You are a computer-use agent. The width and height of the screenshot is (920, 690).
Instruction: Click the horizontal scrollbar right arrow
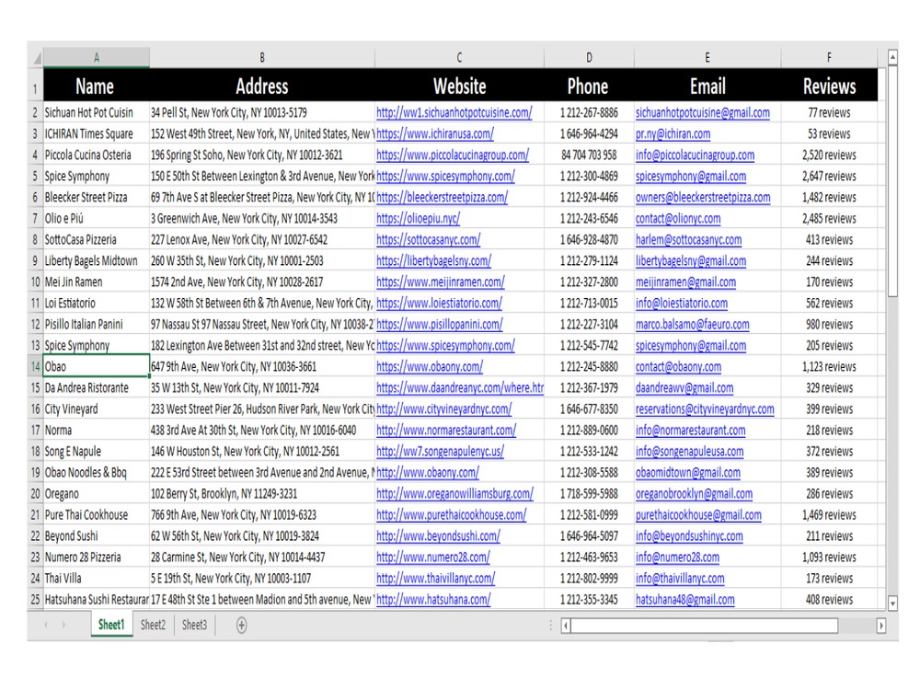[880, 626]
